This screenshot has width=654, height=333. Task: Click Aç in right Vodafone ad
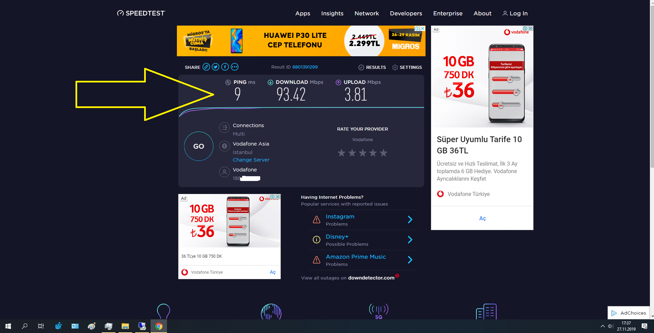[x=482, y=218]
